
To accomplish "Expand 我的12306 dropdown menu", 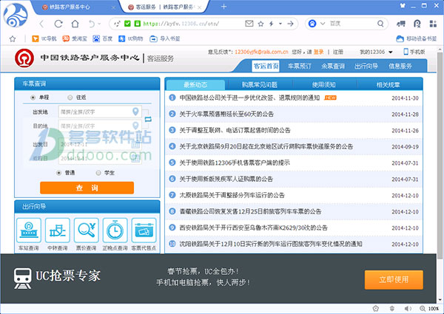I will 377,52.
